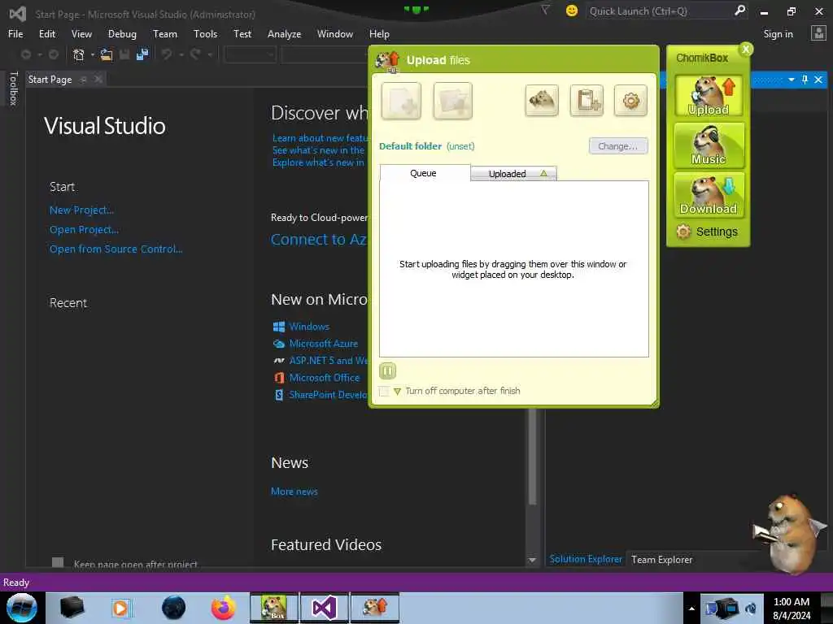
Task: Click the Navigate Forward toolbar icon
Action: (x=54, y=54)
